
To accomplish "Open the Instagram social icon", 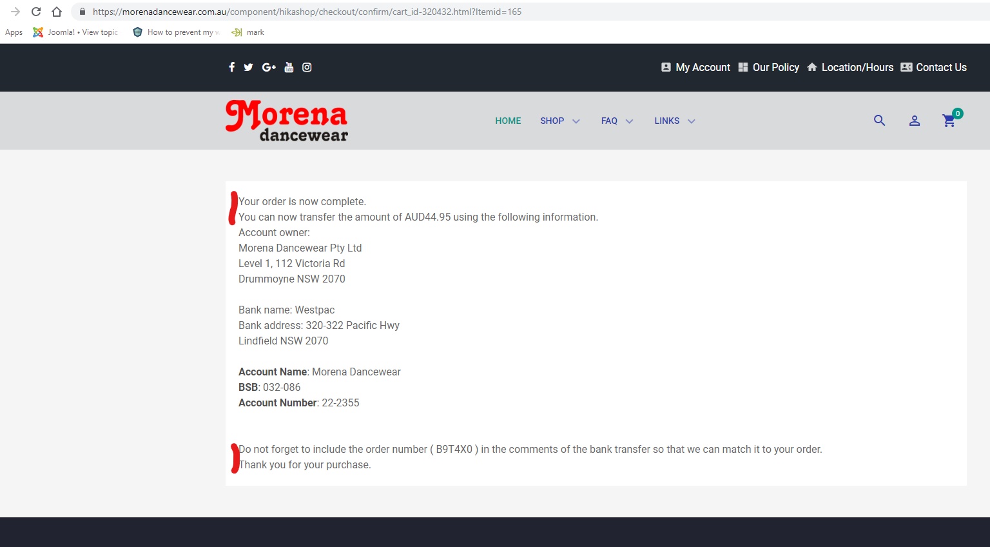I will 307,67.
